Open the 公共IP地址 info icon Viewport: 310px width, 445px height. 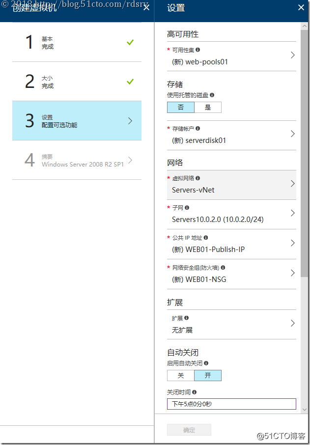click(205, 237)
